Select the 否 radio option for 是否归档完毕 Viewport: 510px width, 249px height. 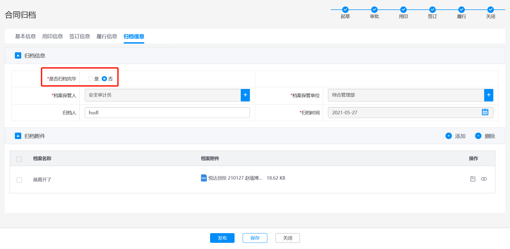104,79
